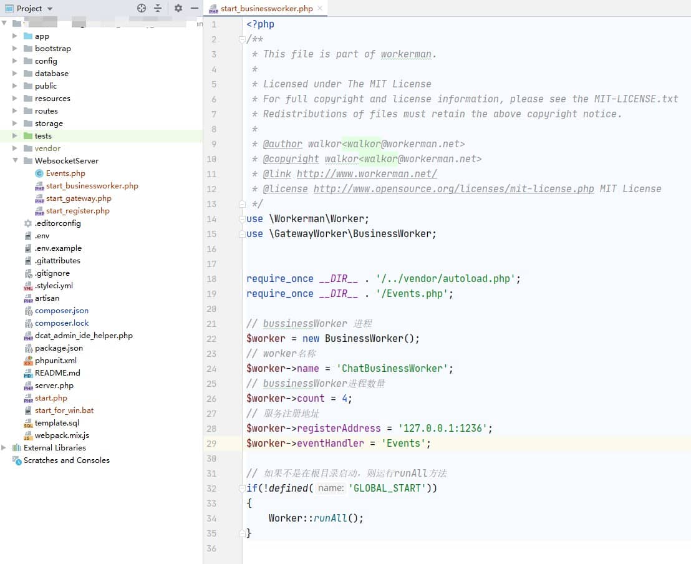Click the locate-opened-file crosshair icon
The width and height of the screenshot is (691, 564).
click(142, 9)
